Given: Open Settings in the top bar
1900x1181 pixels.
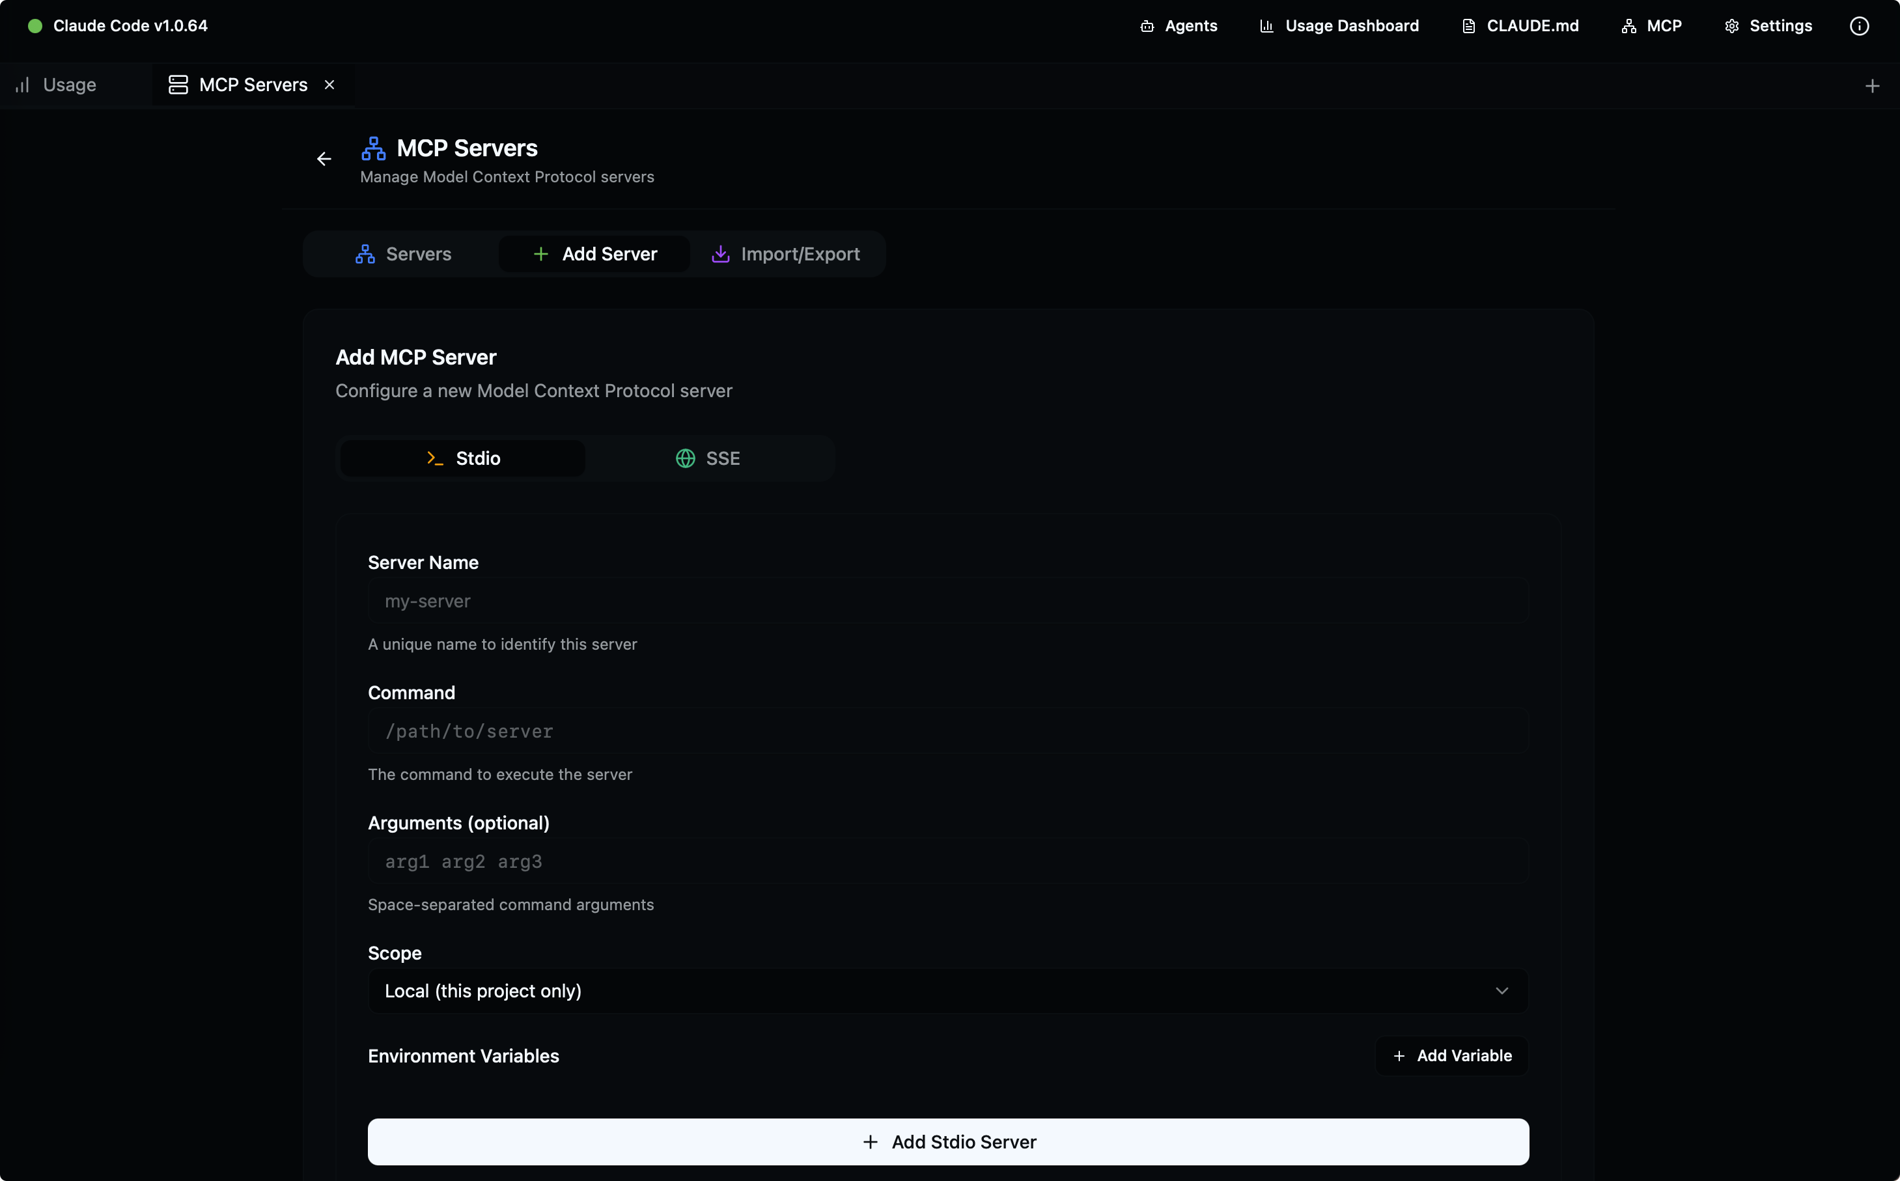Looking at the screenshot, I should (x=1768, y=26).
